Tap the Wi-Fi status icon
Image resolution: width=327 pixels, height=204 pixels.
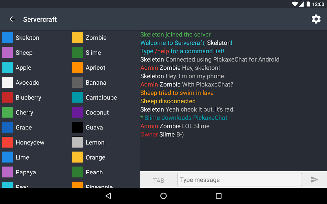[x=295, y=4]
